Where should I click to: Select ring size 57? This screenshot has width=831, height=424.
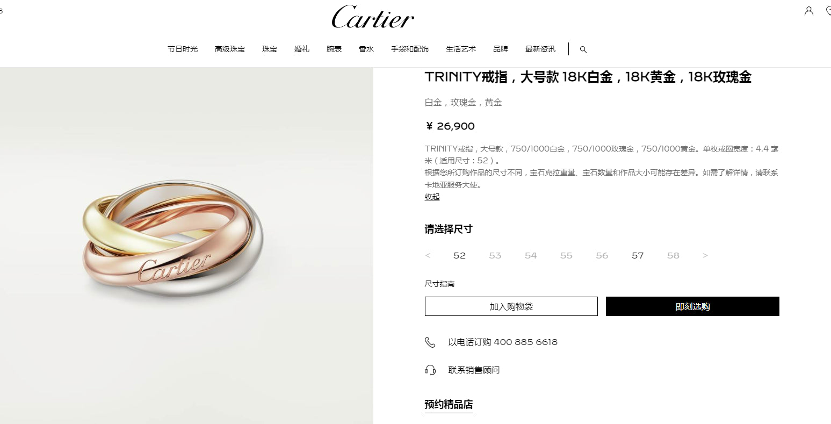pyautogui.click(x=638, y=256)
